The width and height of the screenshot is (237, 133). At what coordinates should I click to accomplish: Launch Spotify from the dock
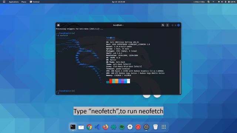(x=122, y=127)
